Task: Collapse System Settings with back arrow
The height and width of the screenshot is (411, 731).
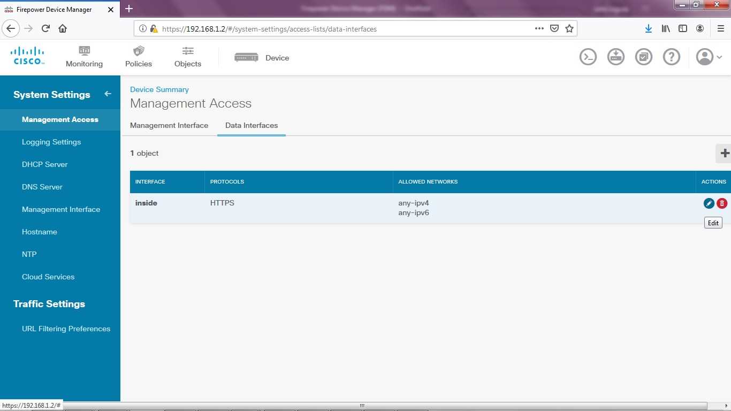Action: 108,94
